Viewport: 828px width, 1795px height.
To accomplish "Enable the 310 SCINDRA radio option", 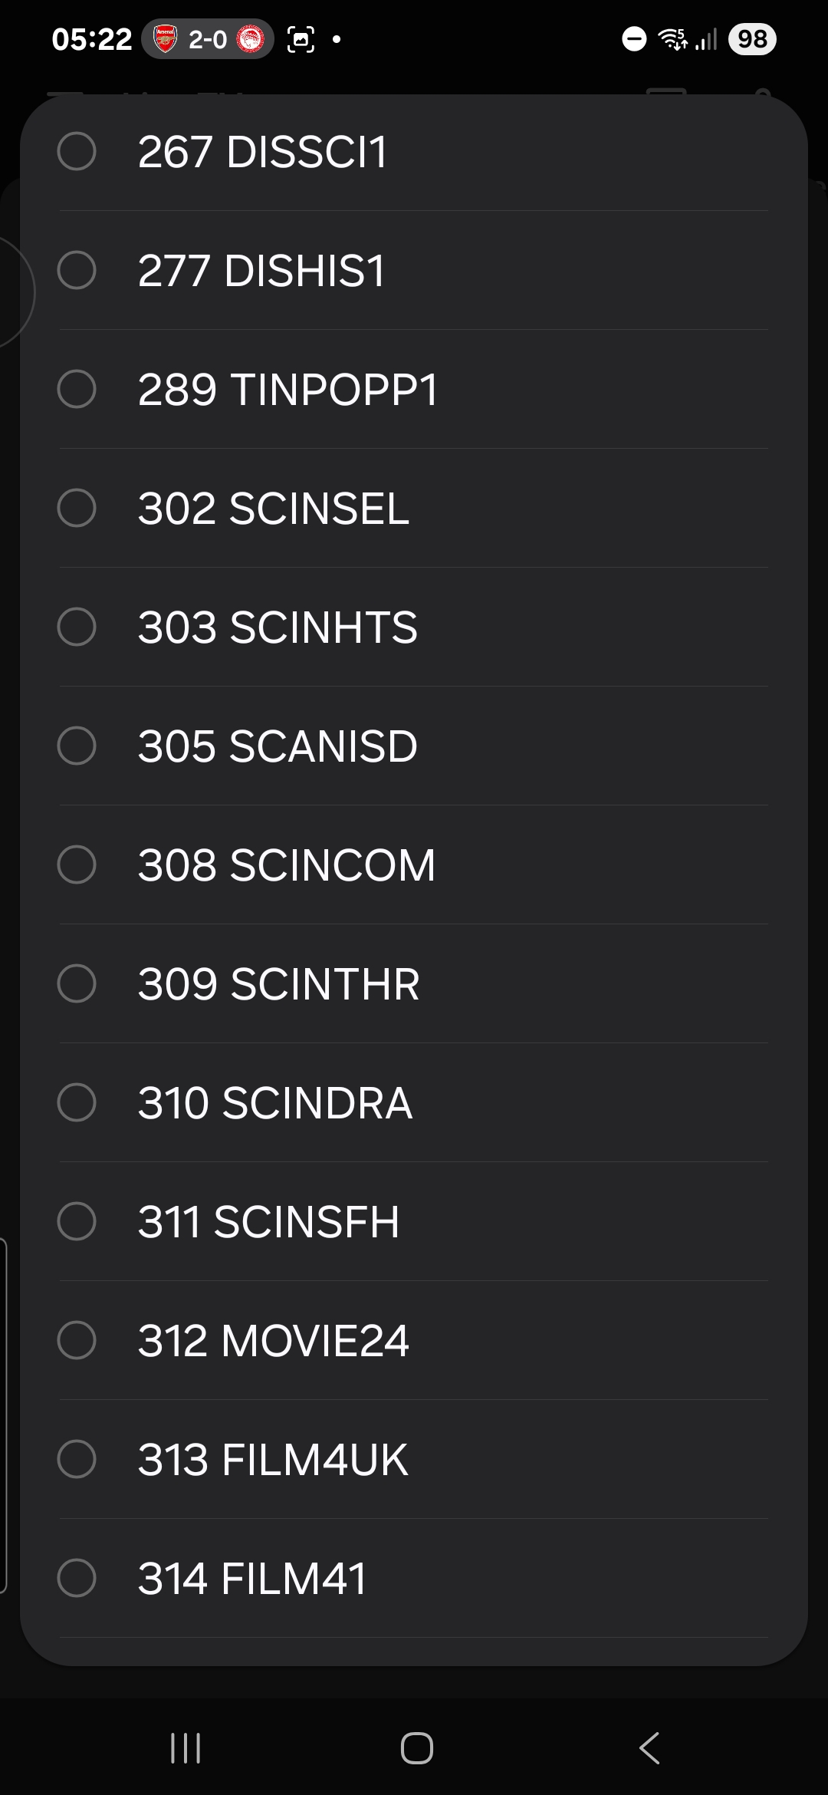I will pyautogui.click(x=77, y=1102).
